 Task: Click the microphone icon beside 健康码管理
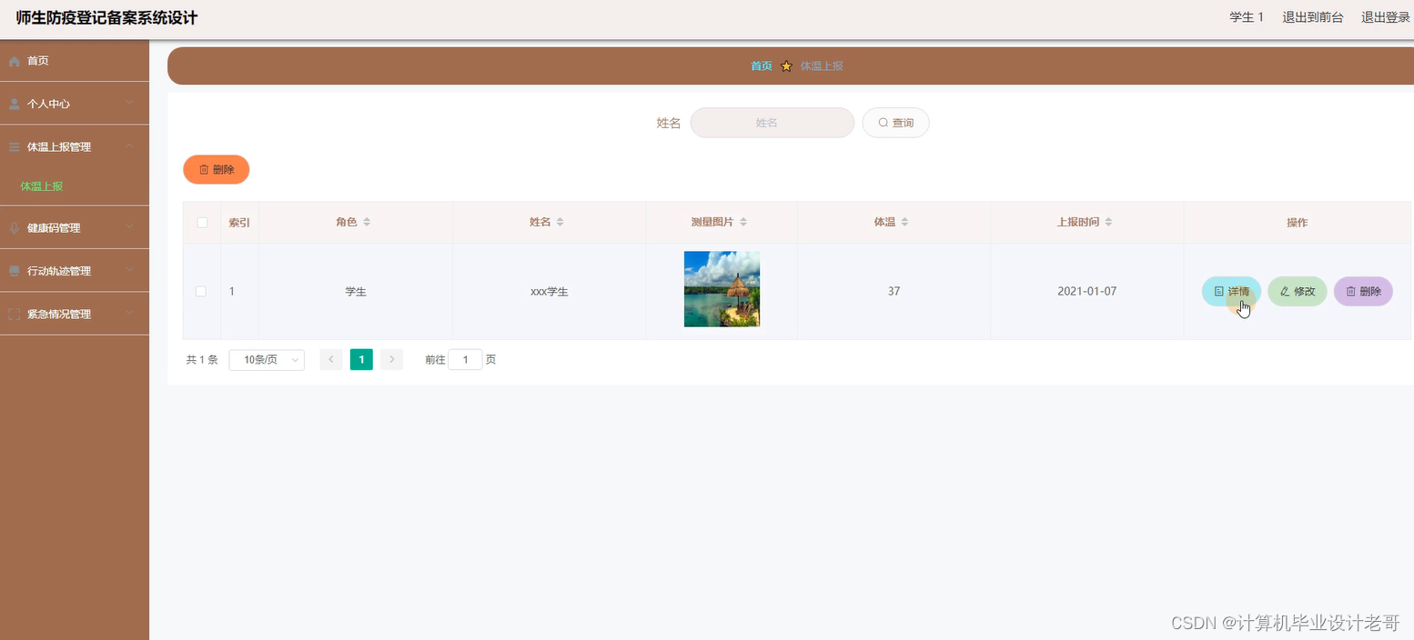coord(14,228)
